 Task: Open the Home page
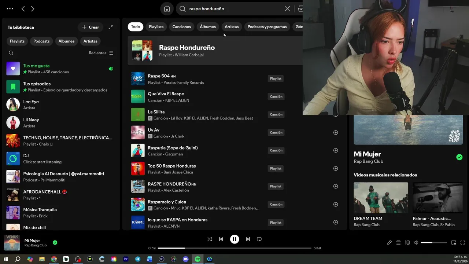click(167, 9)
